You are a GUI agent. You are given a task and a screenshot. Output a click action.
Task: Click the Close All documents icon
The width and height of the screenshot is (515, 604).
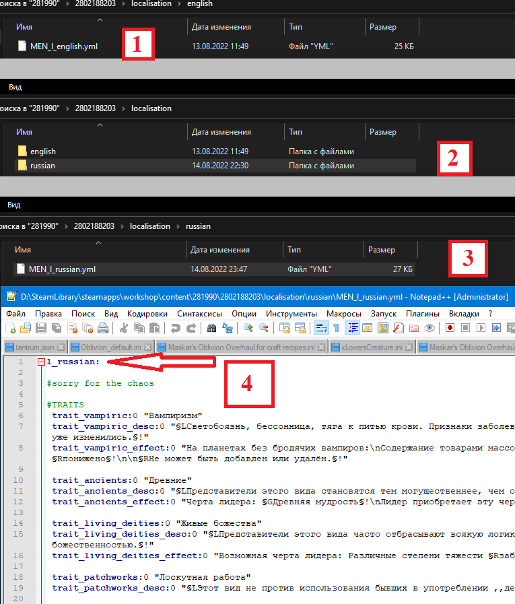[x=88, y=328]
